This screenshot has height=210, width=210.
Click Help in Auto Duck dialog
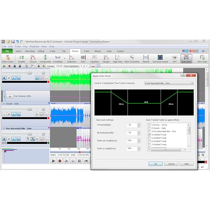(x=187, y=164)
